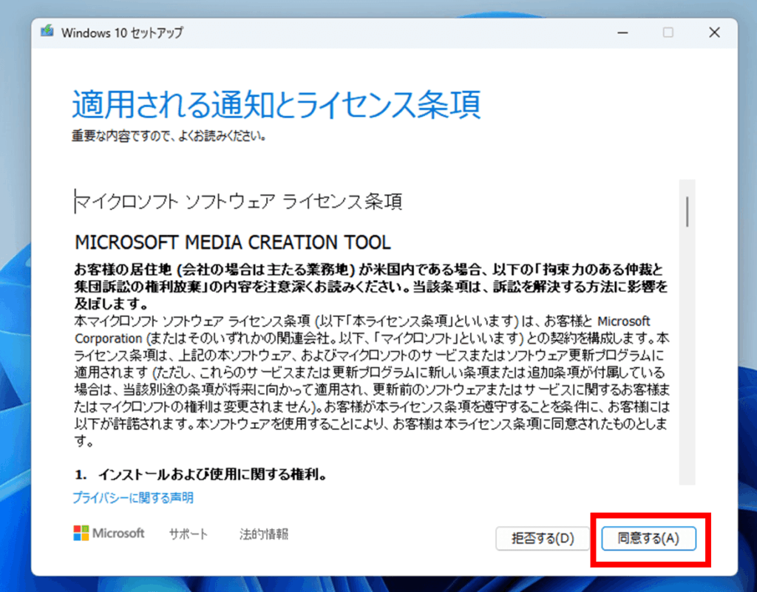Click the 適用される通知とライセンス条項 title
The image size is (757, 592).
[x=276, y=104]
